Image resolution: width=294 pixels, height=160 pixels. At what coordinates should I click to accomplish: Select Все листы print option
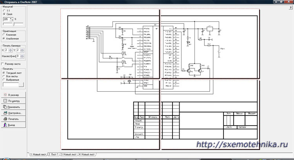tap(4, 76)
